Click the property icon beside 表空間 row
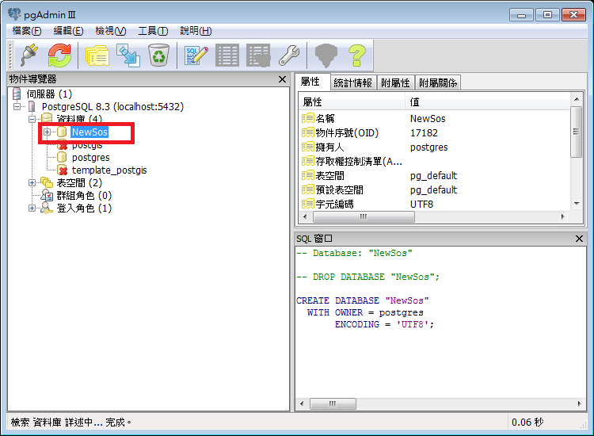This screenshot has height=436, width=594. [x=307, y=175]
